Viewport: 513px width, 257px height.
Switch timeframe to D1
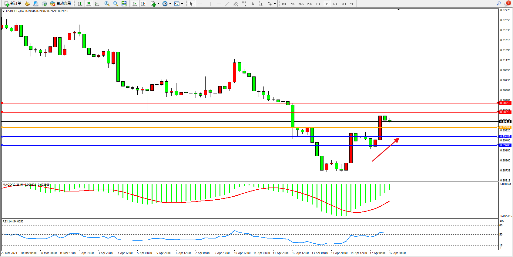point(335,4)
